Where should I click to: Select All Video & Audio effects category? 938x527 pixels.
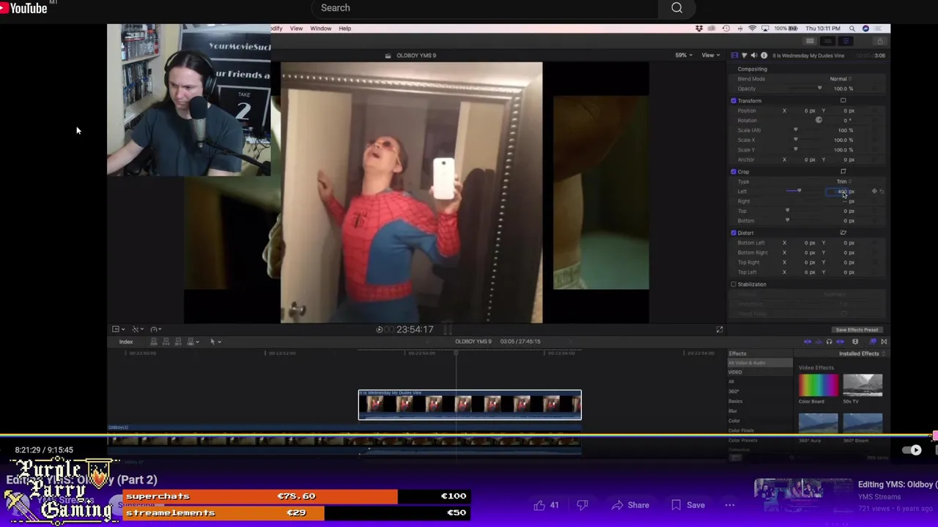759,363
